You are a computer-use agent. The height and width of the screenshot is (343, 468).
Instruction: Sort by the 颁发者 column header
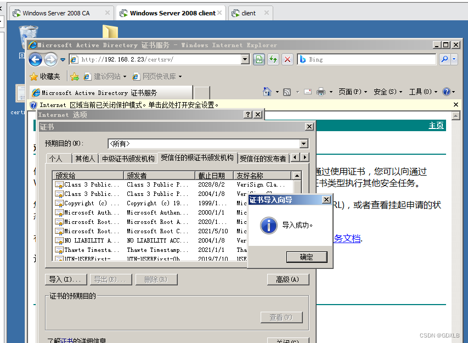(159, 176)
